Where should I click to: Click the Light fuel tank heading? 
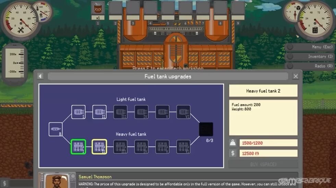click(131, 99)
